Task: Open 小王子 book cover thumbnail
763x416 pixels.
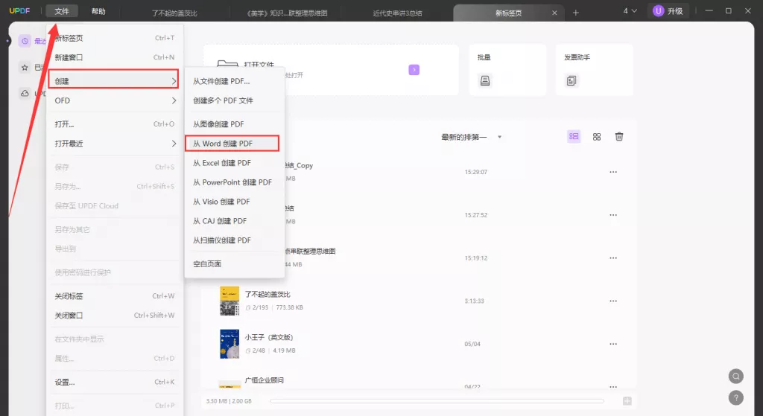Action: pyautogui.click(x=229, y=344)
